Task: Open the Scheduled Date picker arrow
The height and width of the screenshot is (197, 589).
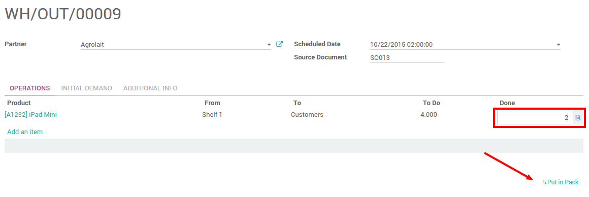Action: 558,45
